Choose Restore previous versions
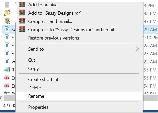The width and height of the screenshot is (158, 113). click(x=54, y=38)
